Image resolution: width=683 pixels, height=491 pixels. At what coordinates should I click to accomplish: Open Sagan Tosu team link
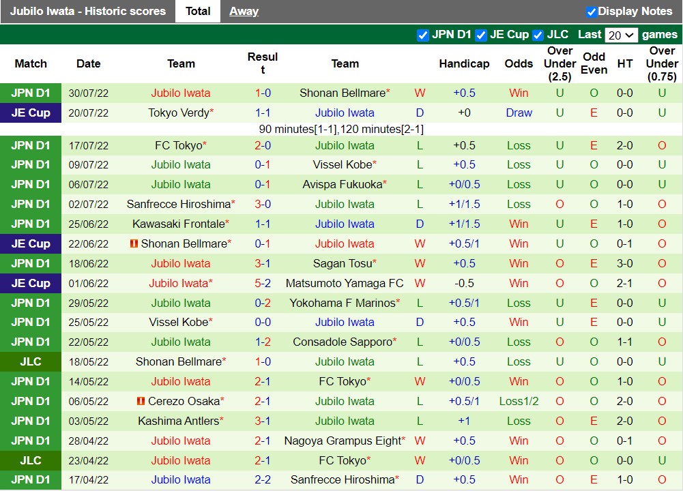pos(343,264)
